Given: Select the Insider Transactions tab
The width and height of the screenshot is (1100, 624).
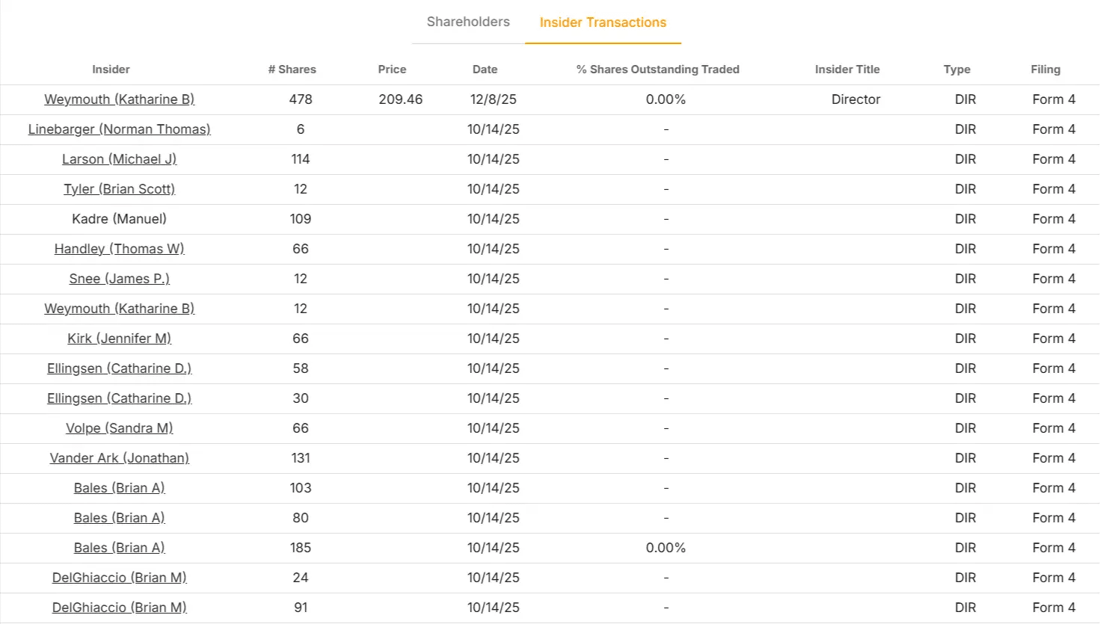Looking at the screenshot, I should coord(603,22).
